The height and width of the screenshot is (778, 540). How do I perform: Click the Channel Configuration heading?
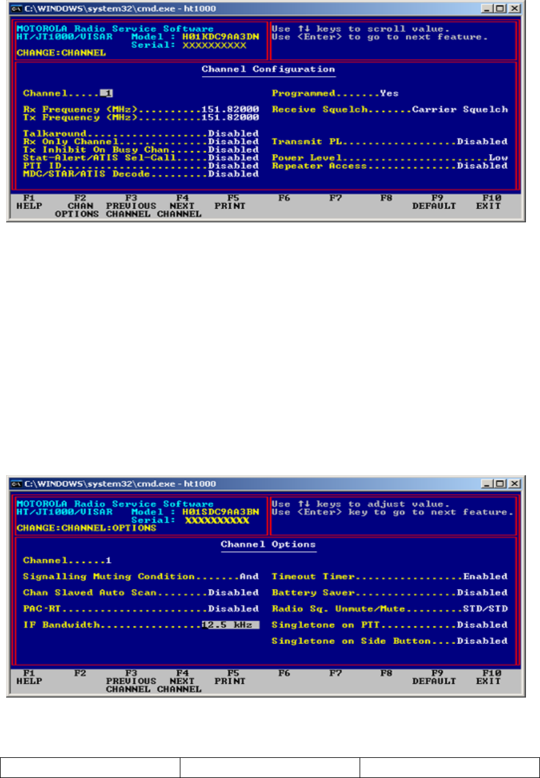(x=268, y=69)
